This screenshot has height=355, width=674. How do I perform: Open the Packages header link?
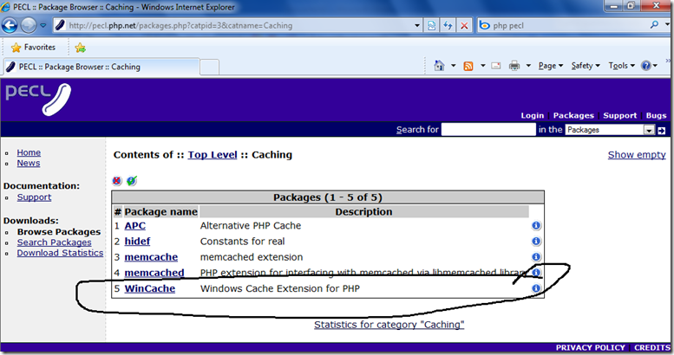pyautogui.click(x=573, y=115)
